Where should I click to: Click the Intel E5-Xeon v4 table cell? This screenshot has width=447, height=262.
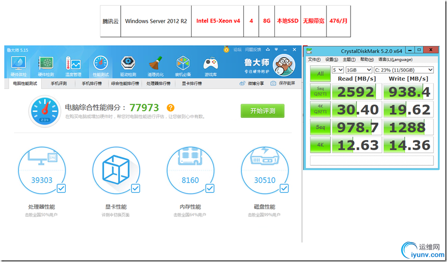(217, 21)
